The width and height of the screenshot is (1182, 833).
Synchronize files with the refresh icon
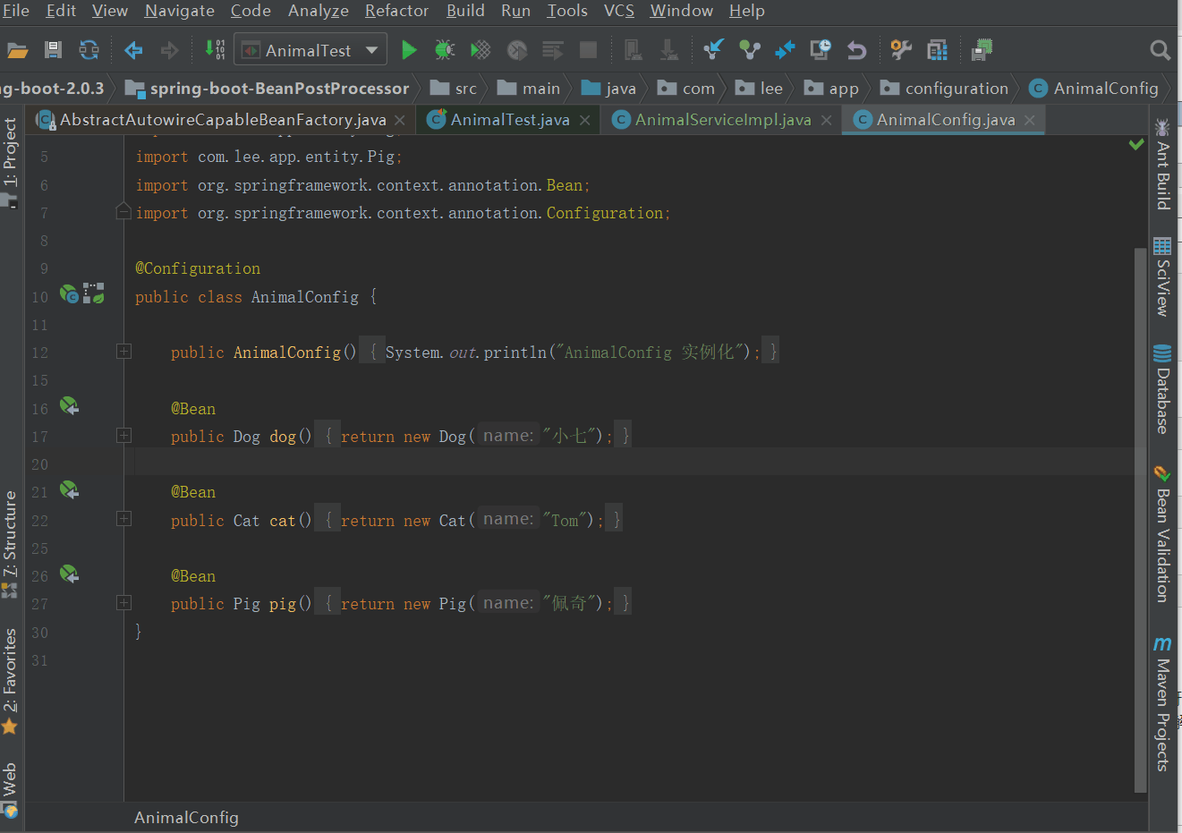[x=89, y=50]
